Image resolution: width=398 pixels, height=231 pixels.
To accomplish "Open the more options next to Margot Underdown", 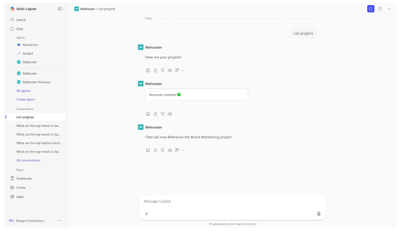I will pyautogui.click(x=59, y=221).
